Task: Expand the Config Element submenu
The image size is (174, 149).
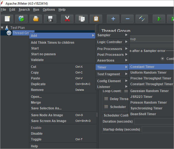Action: [x=112, y=81]
